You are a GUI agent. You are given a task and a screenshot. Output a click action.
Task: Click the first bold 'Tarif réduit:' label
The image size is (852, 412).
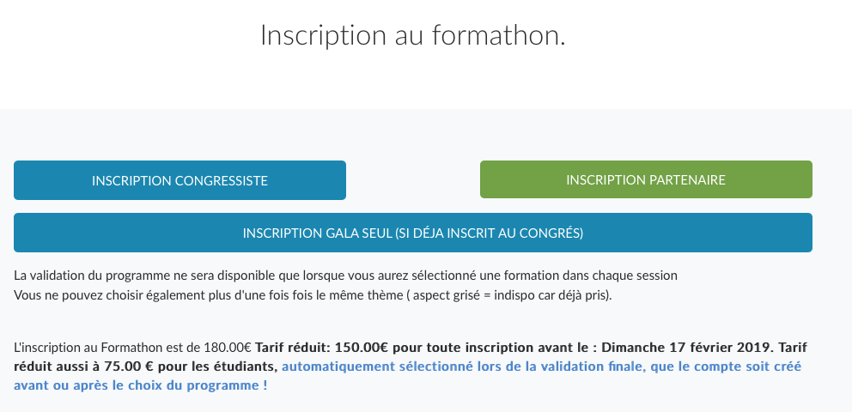tap(294, 348)
